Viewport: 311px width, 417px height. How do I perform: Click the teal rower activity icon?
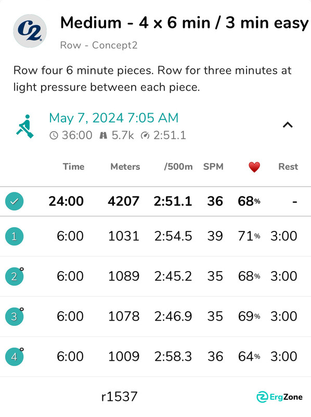tap(25, 126)
